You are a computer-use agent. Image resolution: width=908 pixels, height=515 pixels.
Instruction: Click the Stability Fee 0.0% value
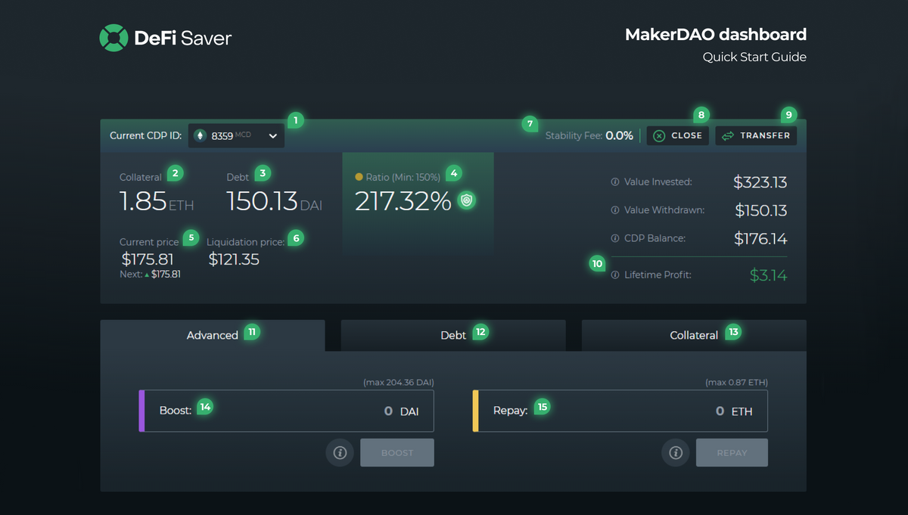[x=619, y=136]
